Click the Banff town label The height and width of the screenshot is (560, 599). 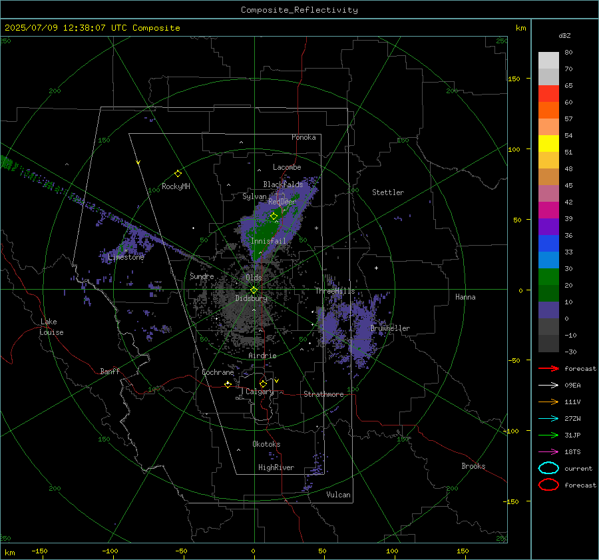(x=110, y=372)
